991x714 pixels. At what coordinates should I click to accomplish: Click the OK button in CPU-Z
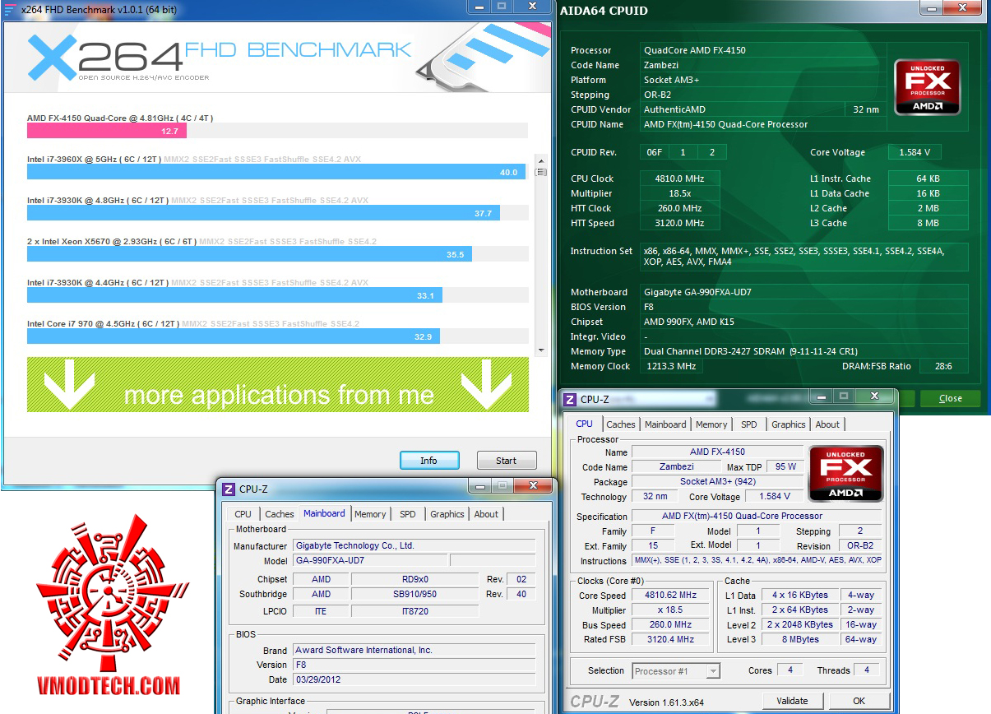(859, 701)
